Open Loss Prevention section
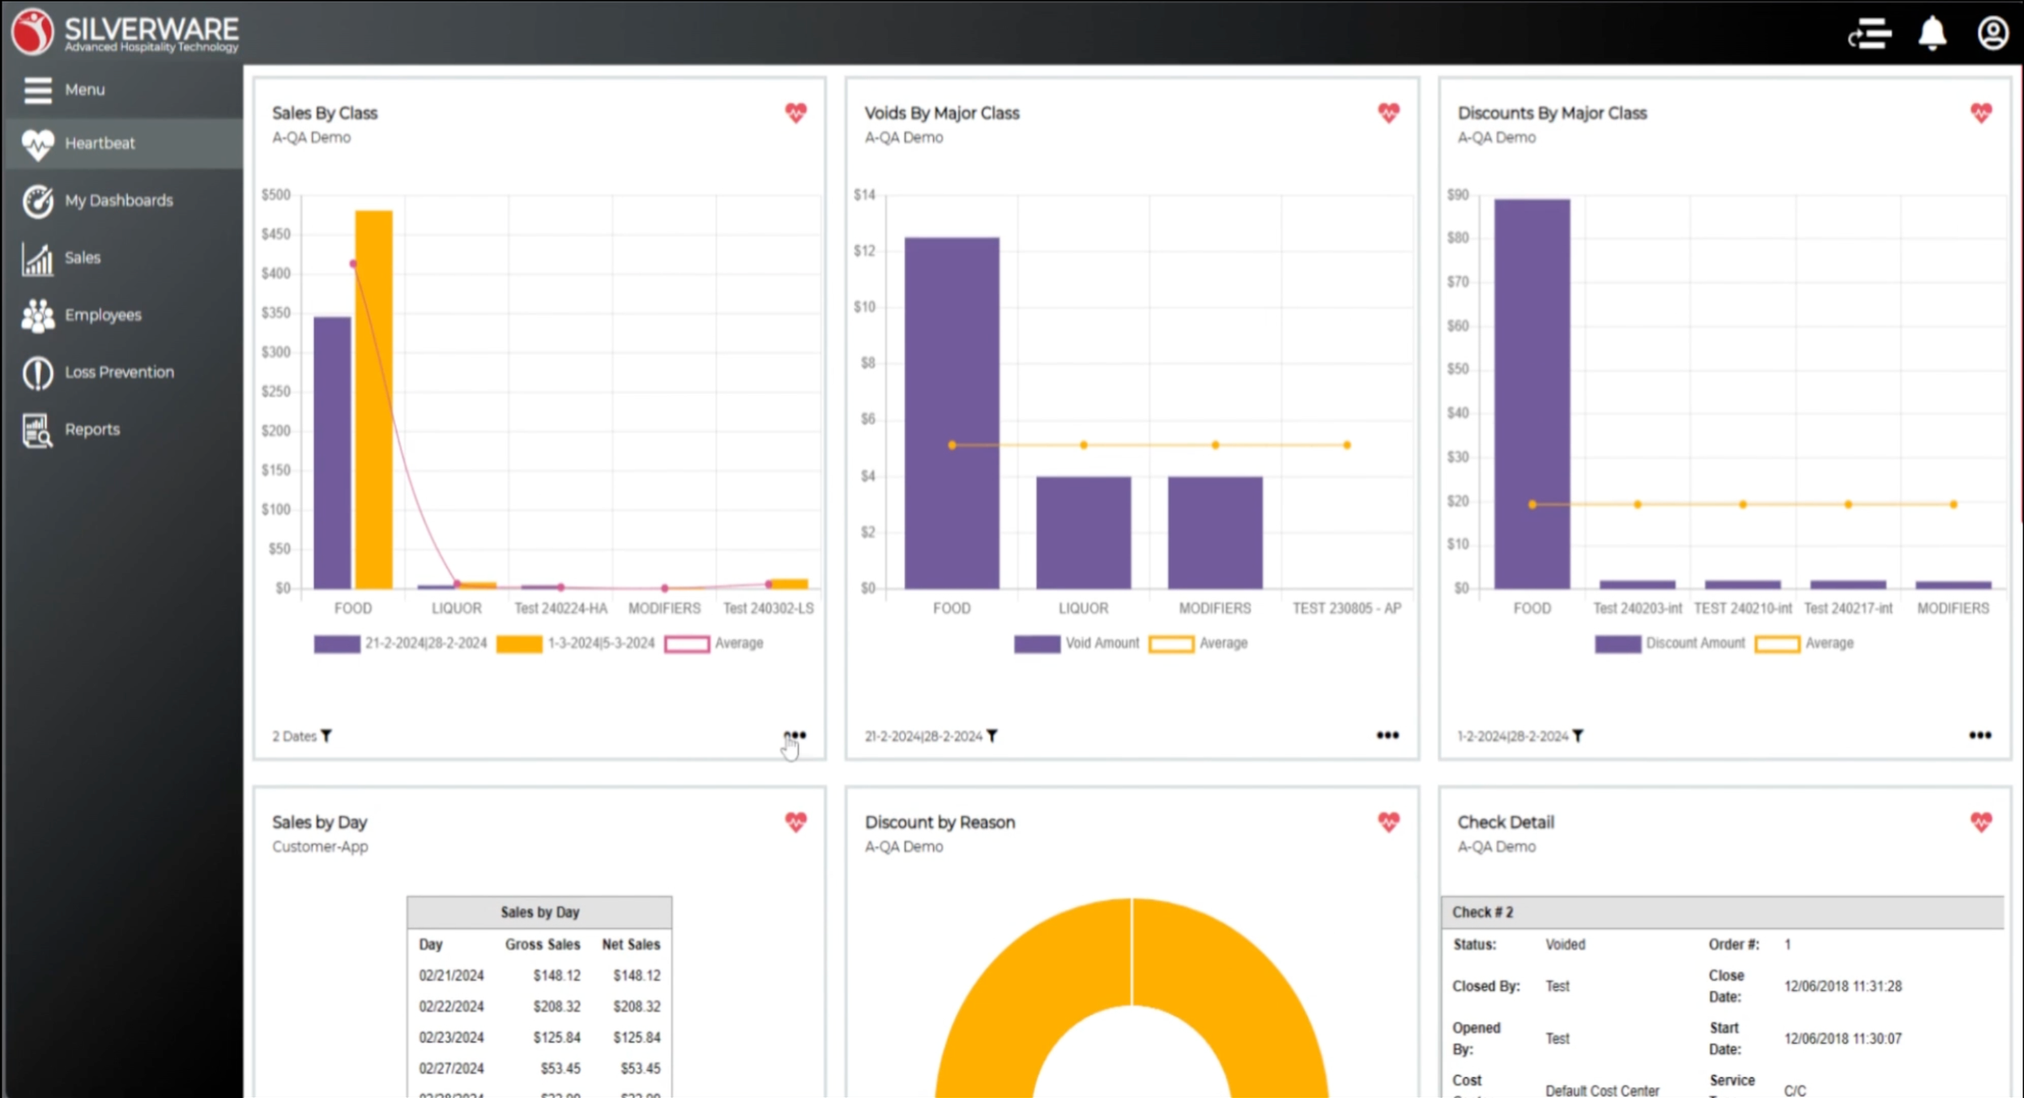This screenshot has width=2024, height=1098. click(119, 372)
